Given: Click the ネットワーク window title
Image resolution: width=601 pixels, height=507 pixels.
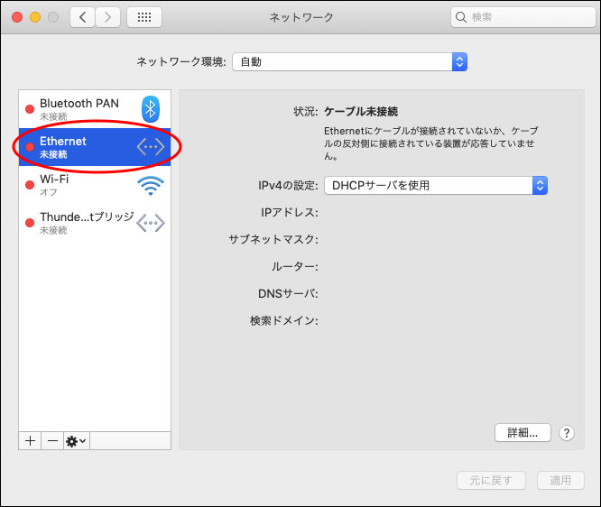Looking at the screenshot, I should pyautogui.click(x=301, y=17).
